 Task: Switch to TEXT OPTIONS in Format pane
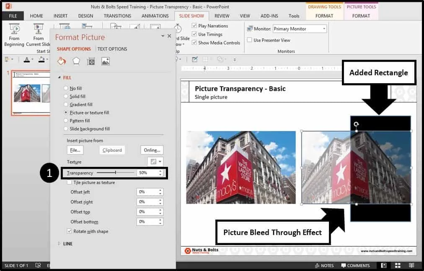112,49
